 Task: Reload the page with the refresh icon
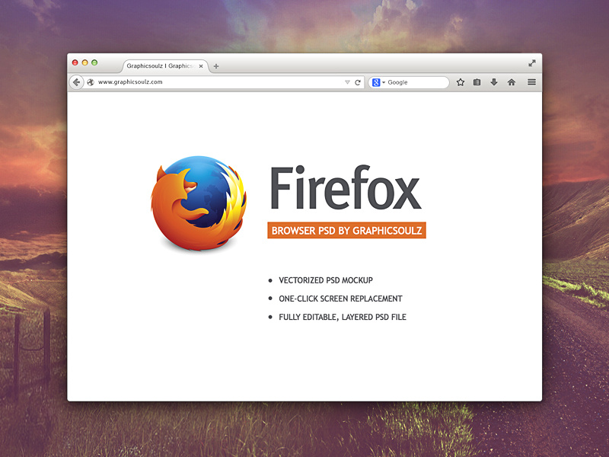(x=358, y=82)
